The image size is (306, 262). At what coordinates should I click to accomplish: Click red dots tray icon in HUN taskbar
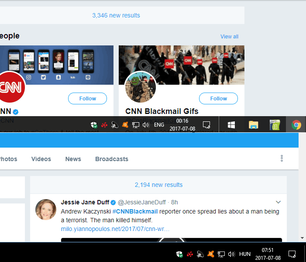190,254
